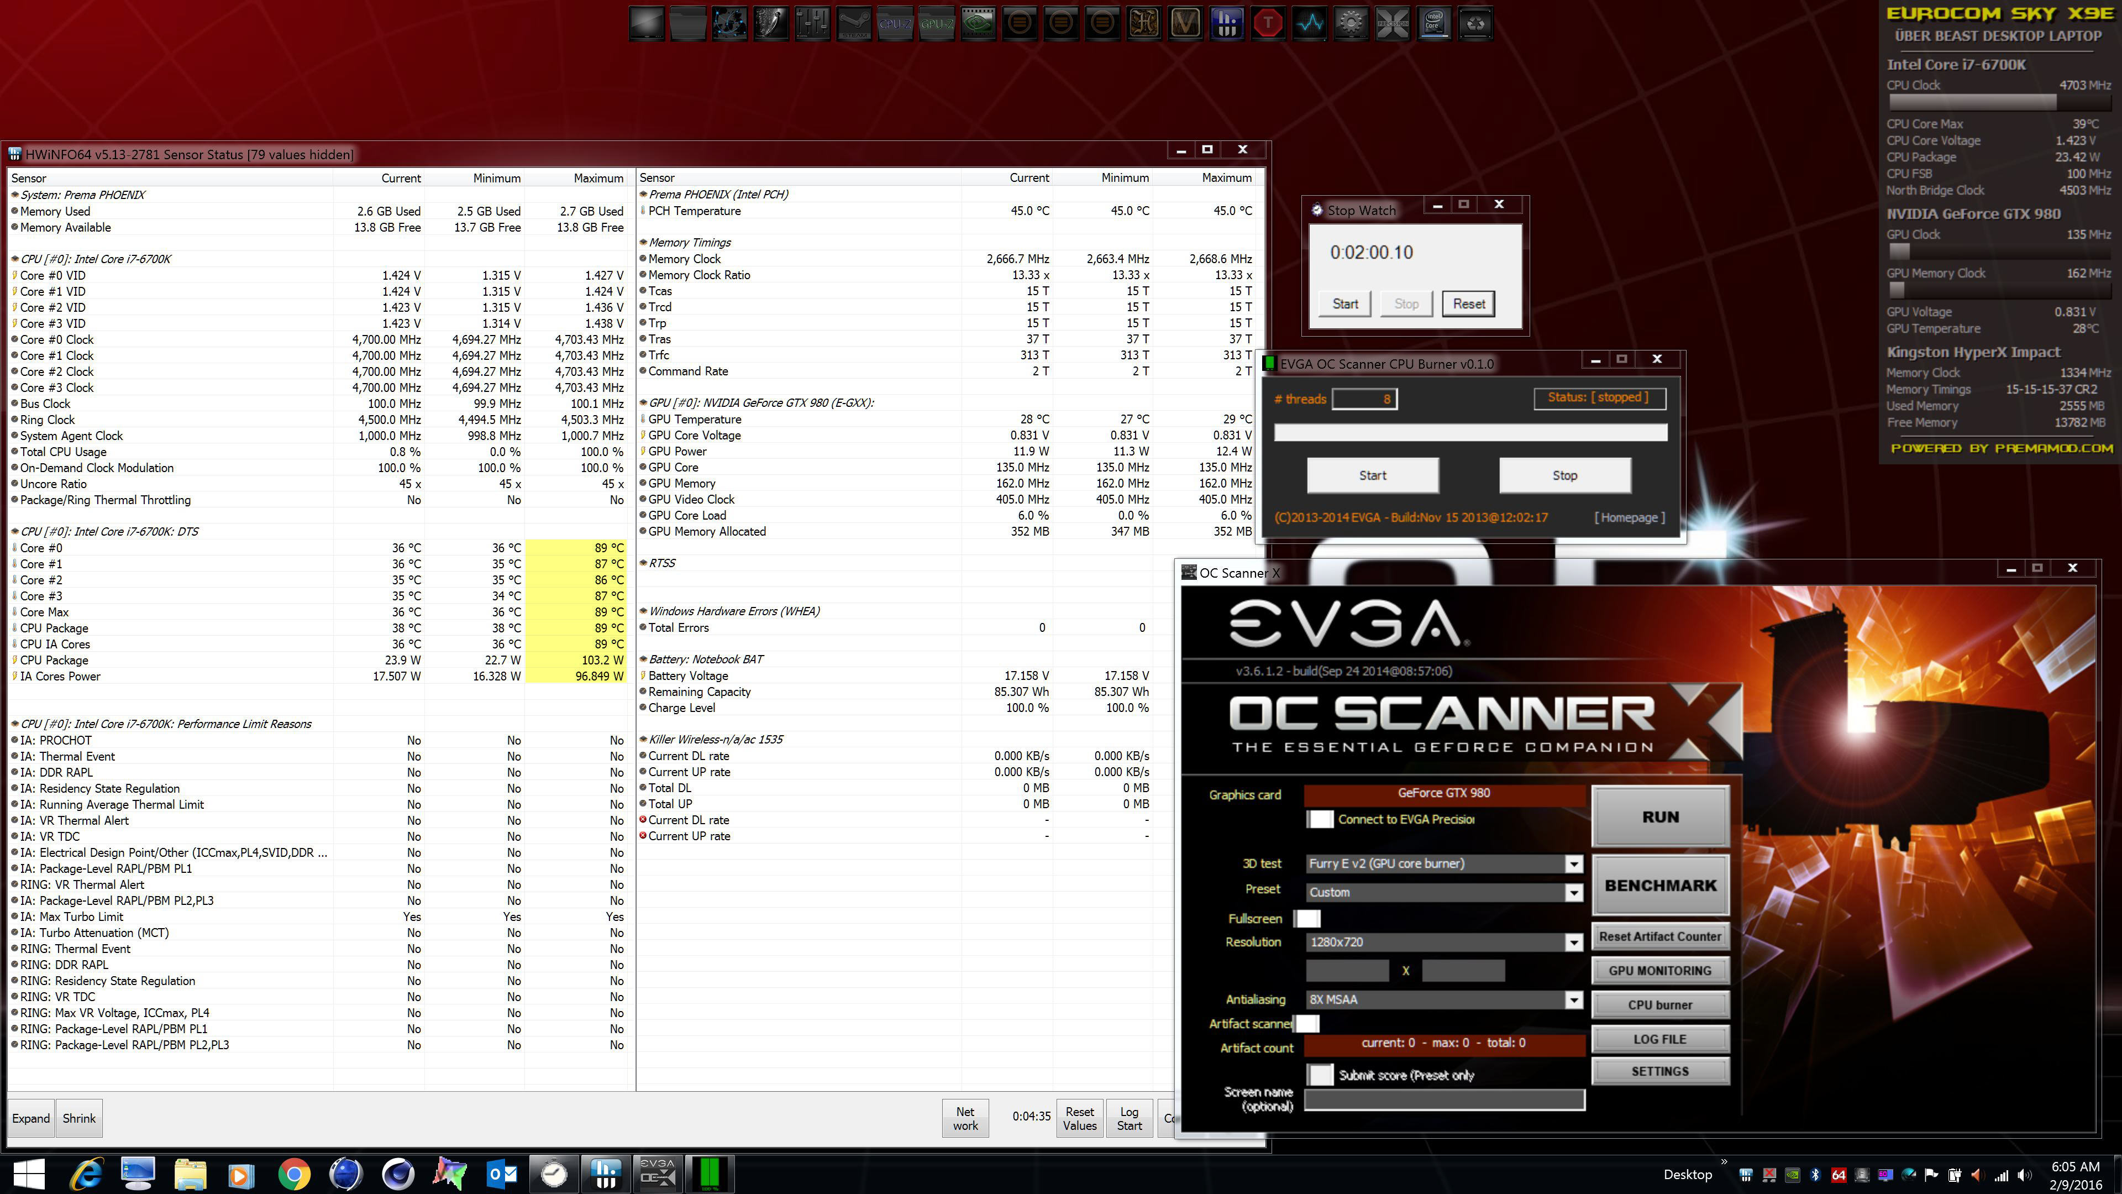Enable Connect to EVGA Precision checkbox
This screenshot has height=1194, width=2122.
pyautogui.click(x=1320, y=819)
